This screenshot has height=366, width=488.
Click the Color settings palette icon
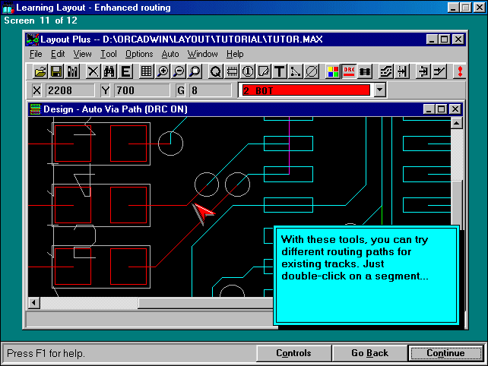[333, 71]
